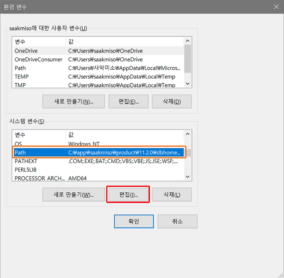Click 편집(E) for user variables

tap(129, 101)
